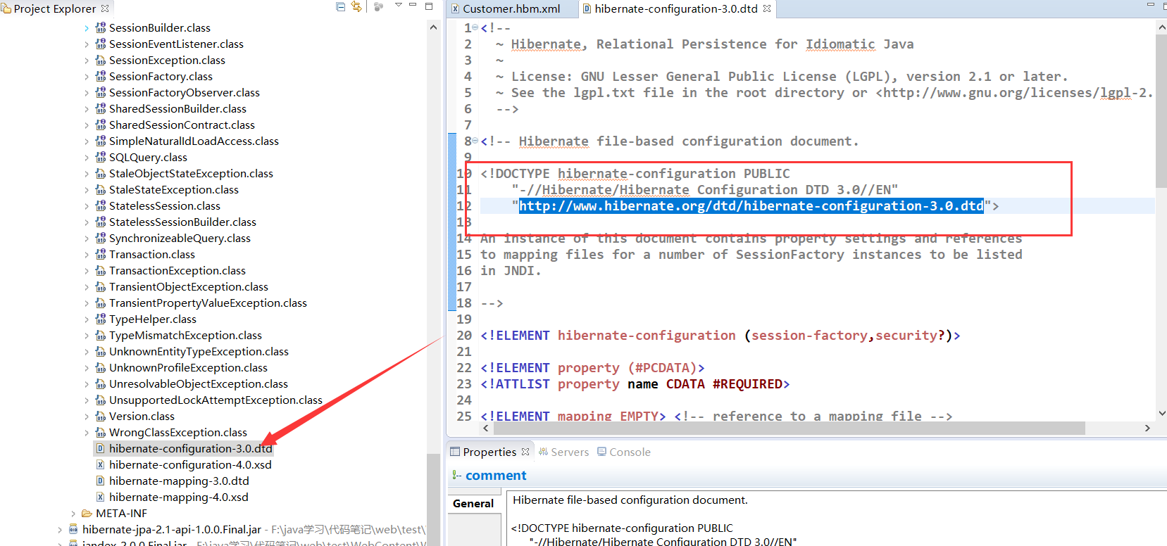Click SimpleNaturalIdLoadAccess.class icon
Screen dimensions: 1167x546
tap(101, 141)
